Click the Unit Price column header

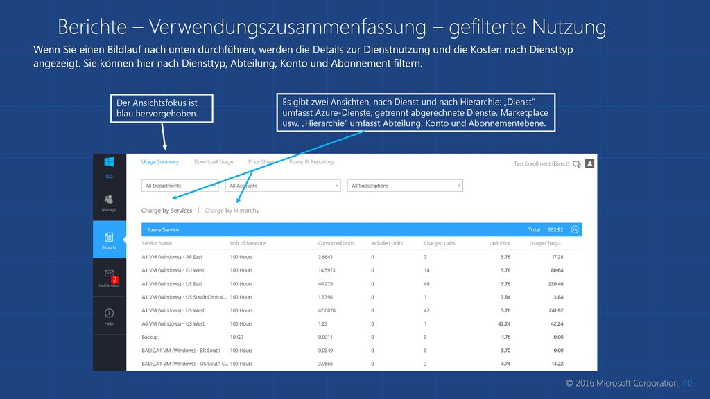[499, 243]
